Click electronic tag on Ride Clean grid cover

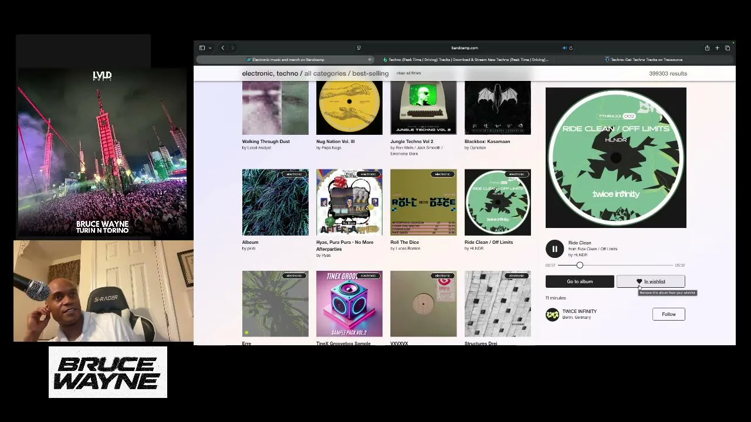tap(516, 174)
